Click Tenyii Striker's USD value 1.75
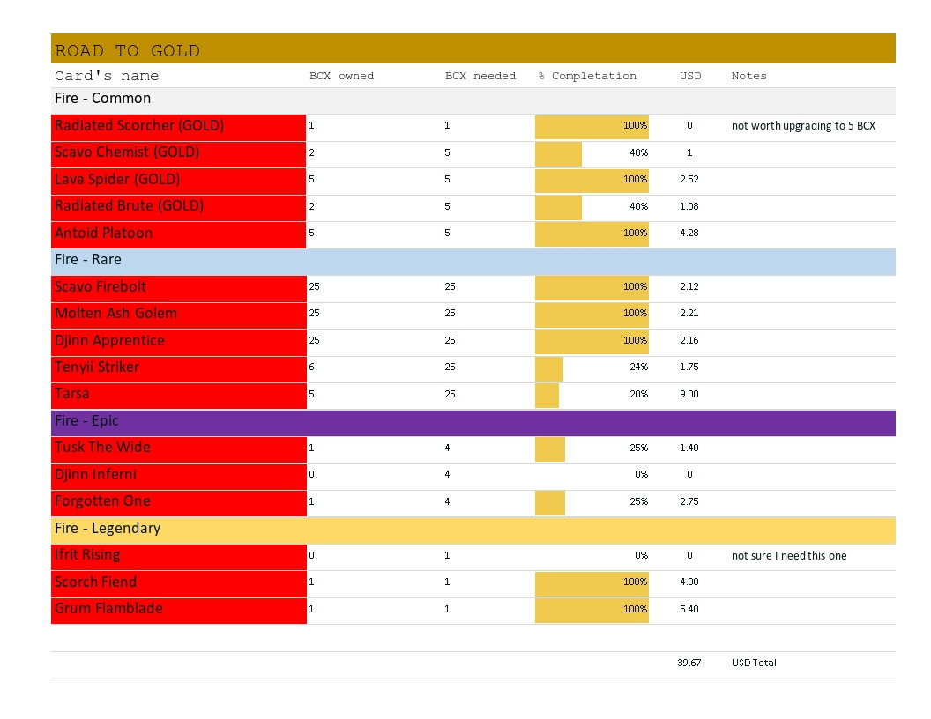The height and width of the screenshot is (719, 931). point(689,367)
